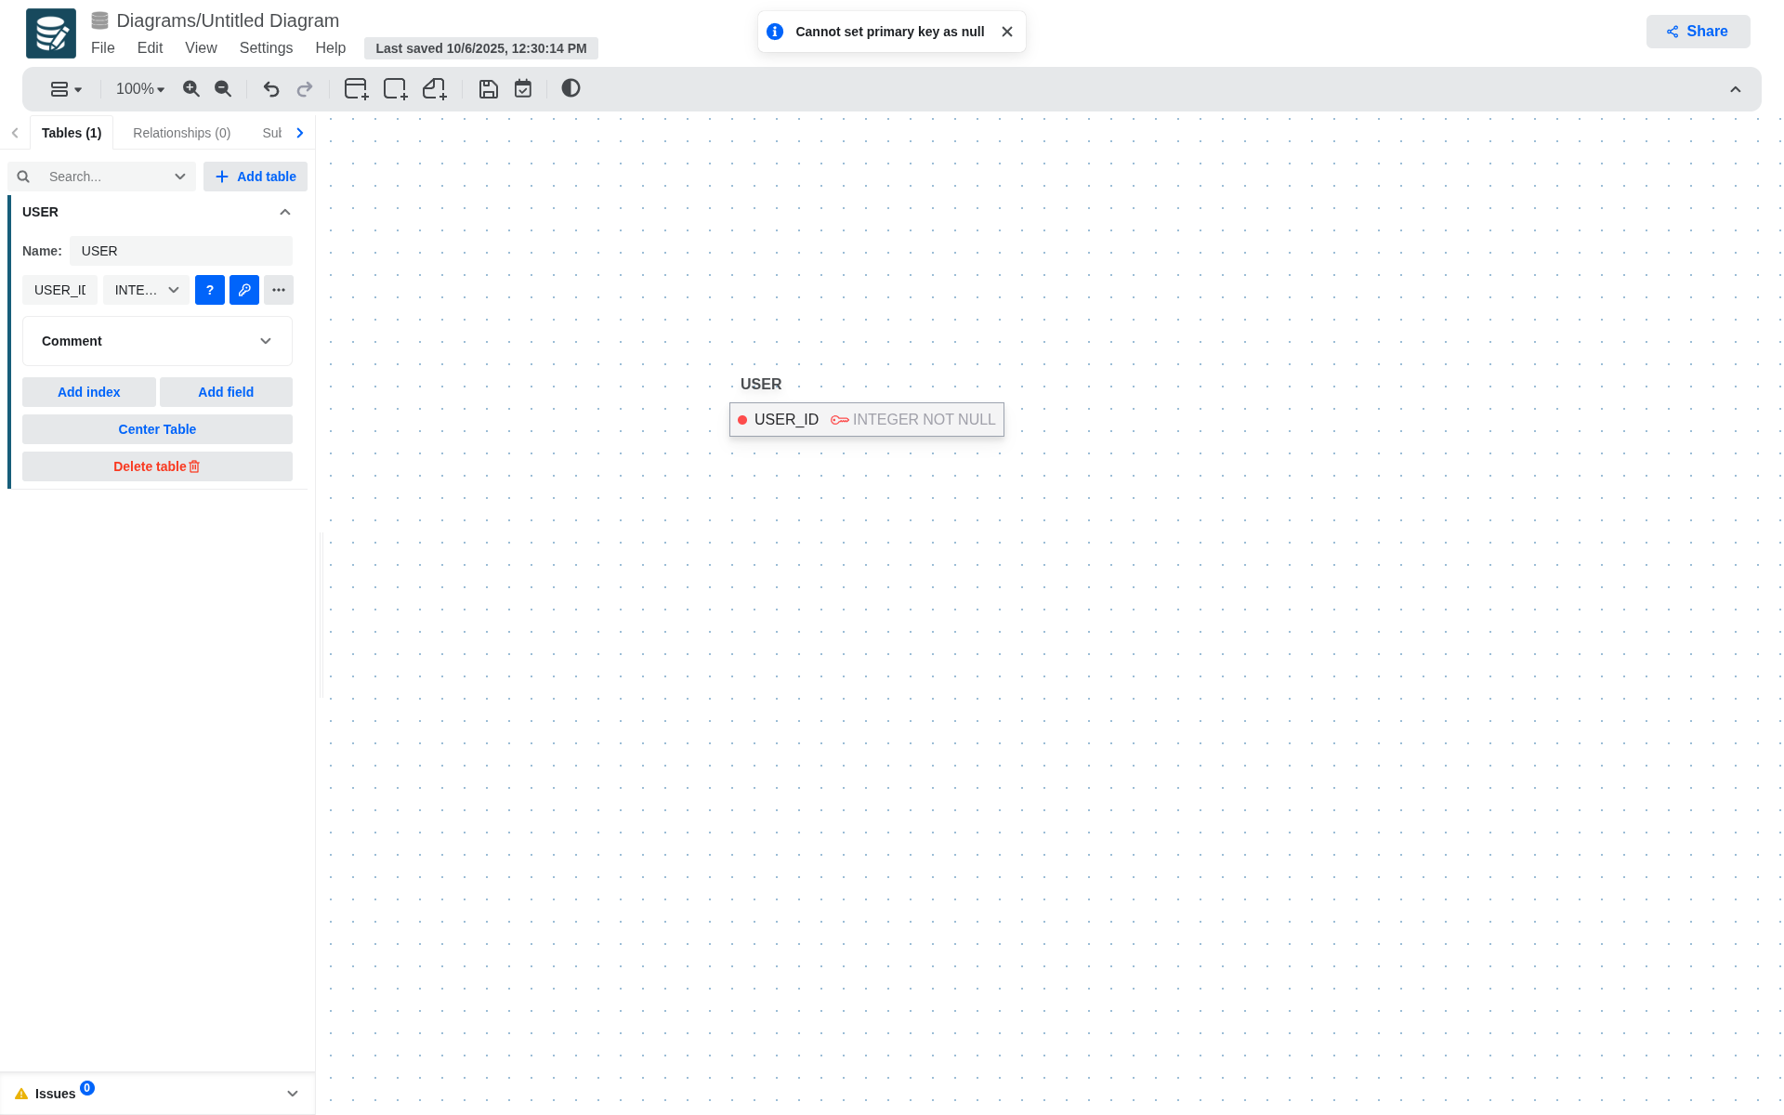Click the Delete table button

pos(157,466)
